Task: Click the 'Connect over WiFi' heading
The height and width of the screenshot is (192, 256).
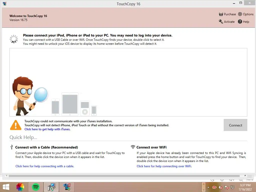Action: point(151,147)
